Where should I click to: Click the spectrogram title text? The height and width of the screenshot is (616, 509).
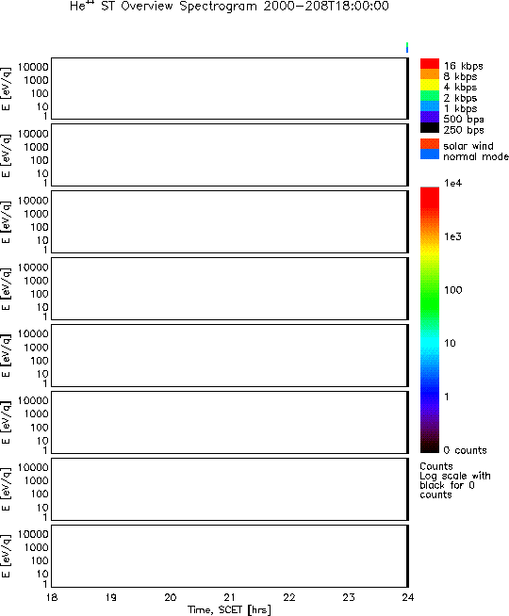coord(229,6)
